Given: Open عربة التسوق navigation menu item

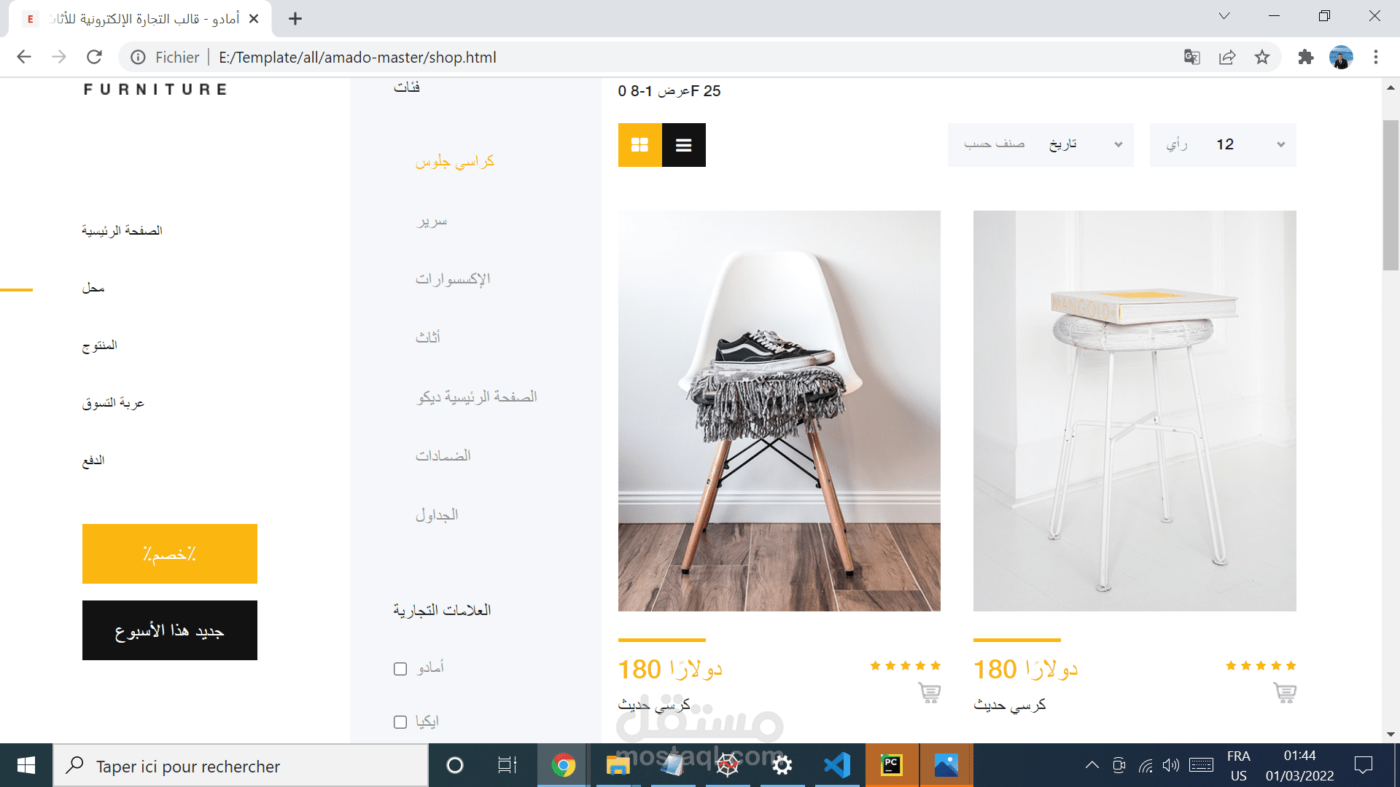Looking at the screenshot, I should click(x=113, y=403).
